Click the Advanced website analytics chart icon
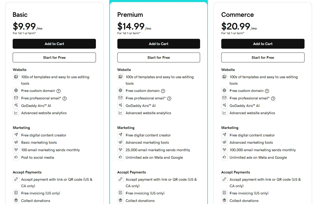This screenshot has height=204, width=319. (16, 113)
